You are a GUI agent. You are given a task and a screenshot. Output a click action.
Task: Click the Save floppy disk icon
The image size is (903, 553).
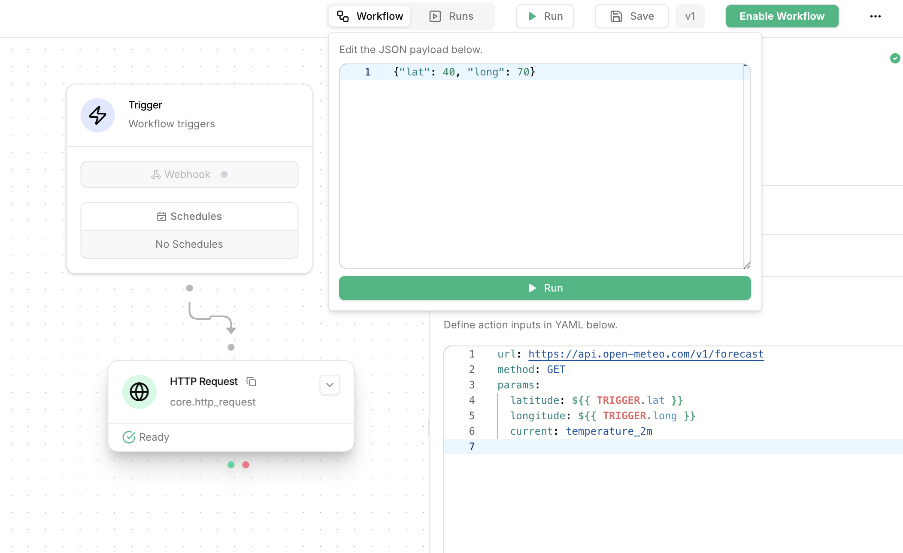(x=616, y=16)
